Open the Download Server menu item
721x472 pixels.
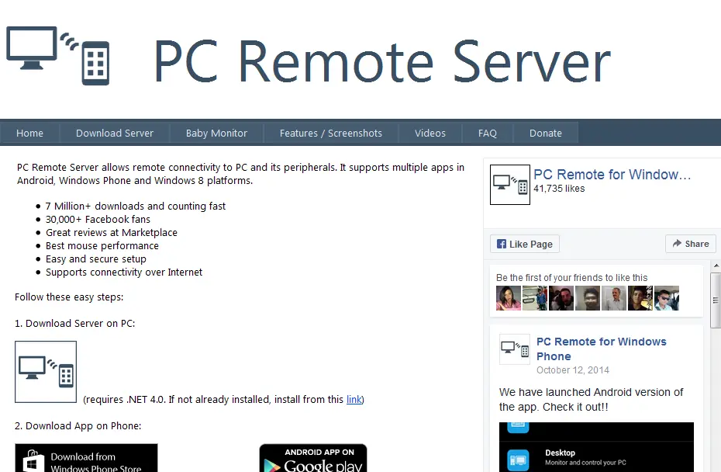(x=115, y=133)
